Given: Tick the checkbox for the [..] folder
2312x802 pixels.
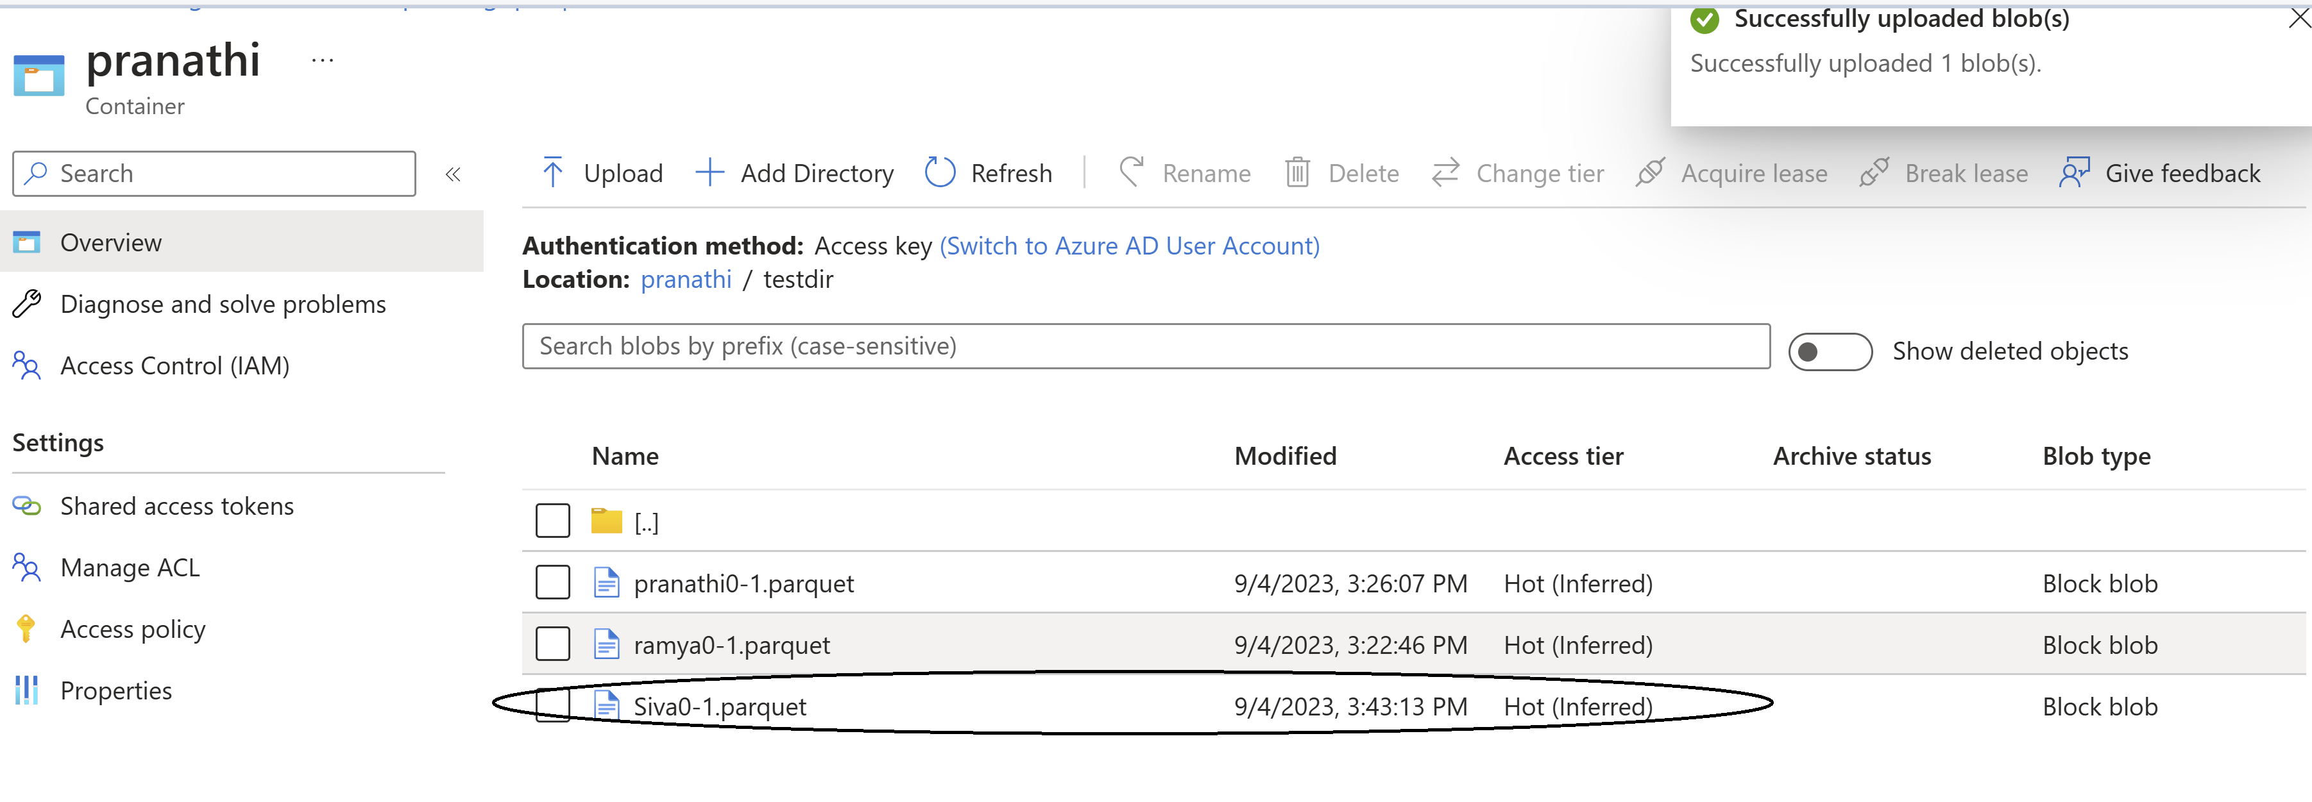Looking at the screenshot, I should 553,521.
